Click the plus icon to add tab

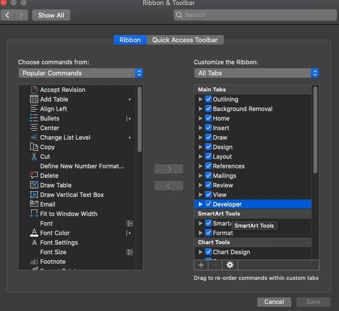tap(201, 265)
